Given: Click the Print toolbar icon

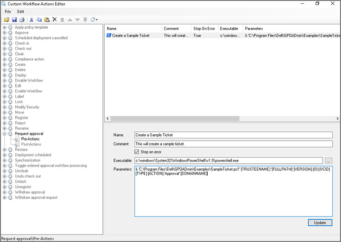Looking at the screenshot, I should pyautogui.click(x=22, y=19).
